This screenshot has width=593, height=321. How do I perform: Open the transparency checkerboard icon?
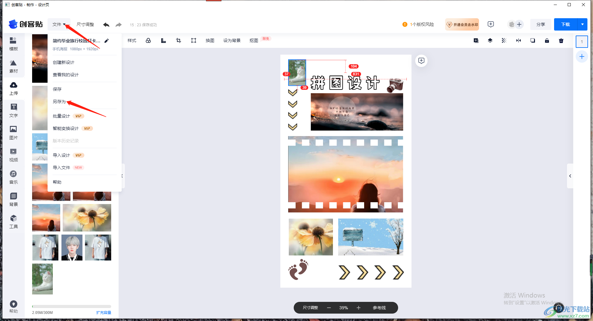pyautogui.click(x=504, y=40)
